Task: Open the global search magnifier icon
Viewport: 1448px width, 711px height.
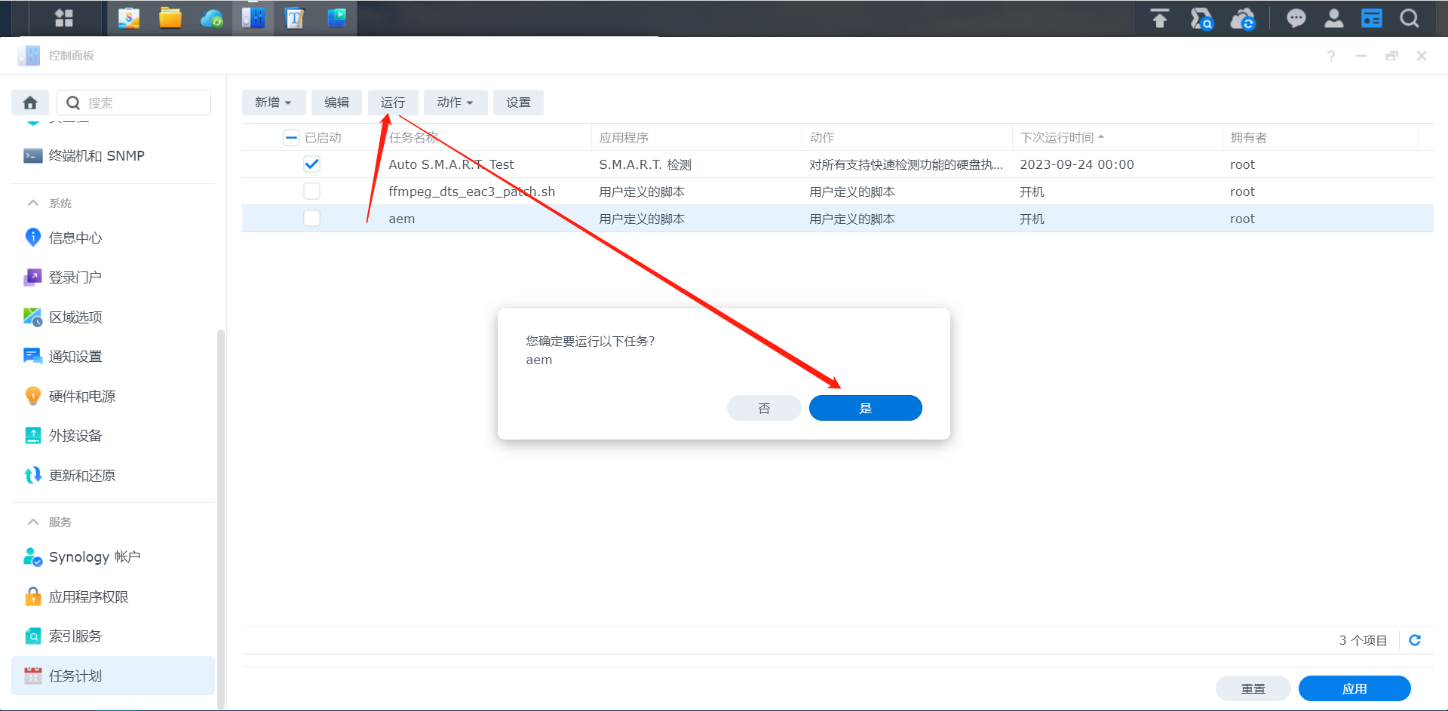Action: (x=1410, y=18)
